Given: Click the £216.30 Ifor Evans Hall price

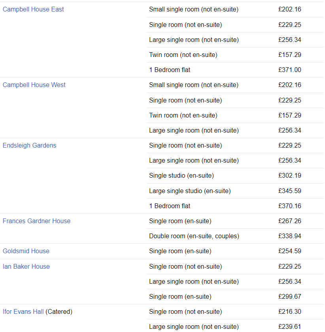Looking at the screenshot, I should (290, 312).
